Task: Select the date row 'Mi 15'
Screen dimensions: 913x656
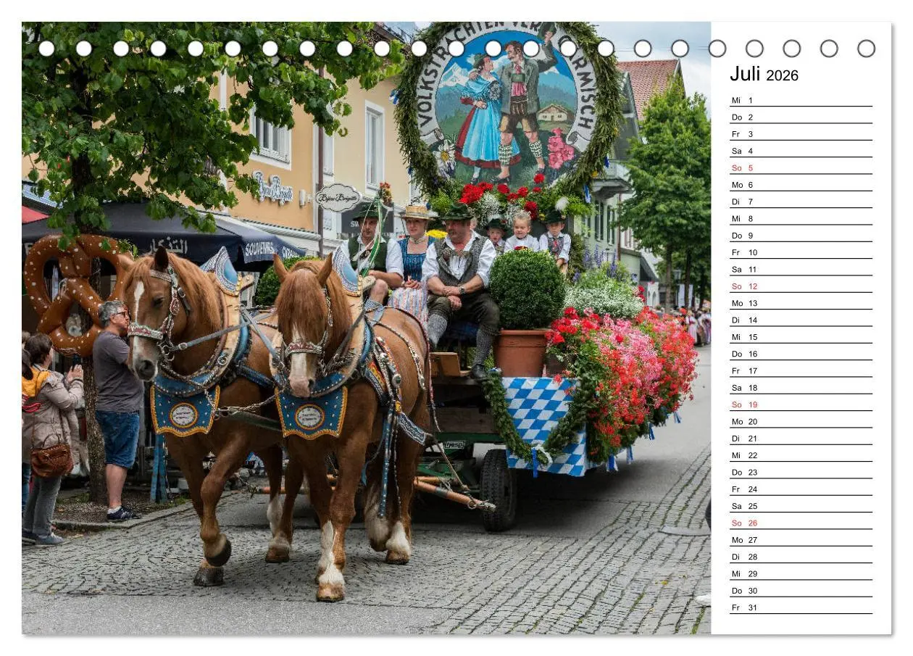Action: 801,337
